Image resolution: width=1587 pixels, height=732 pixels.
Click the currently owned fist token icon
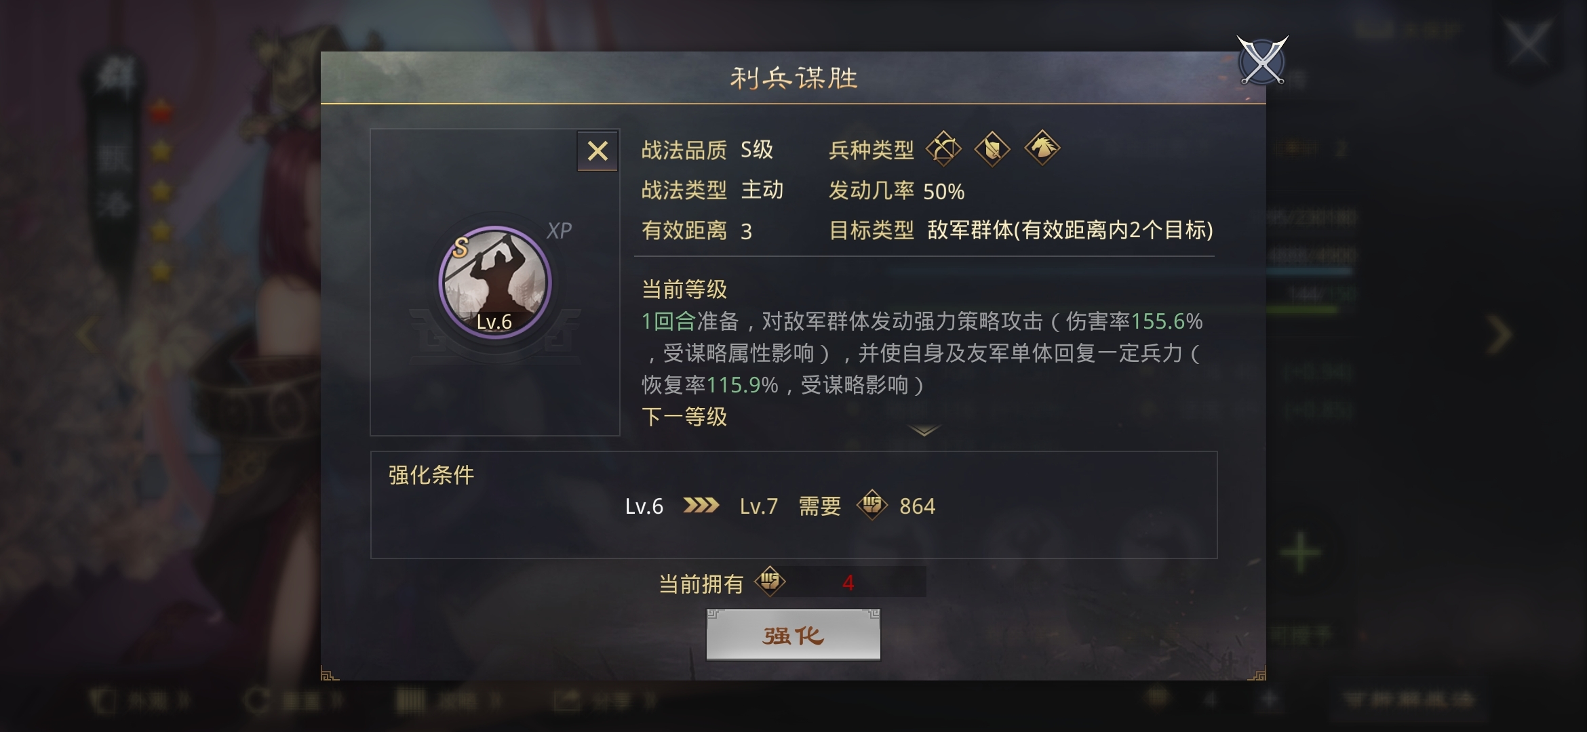coord(770,582)
